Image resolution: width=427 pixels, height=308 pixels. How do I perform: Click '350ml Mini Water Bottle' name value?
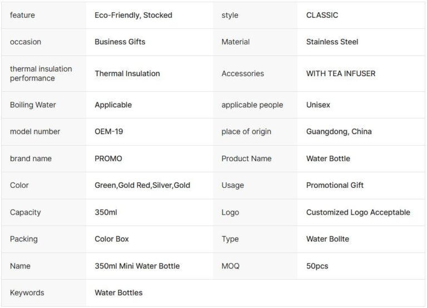coord(137,266)
